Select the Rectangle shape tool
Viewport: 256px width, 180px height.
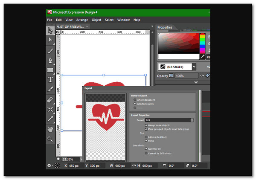50,70
